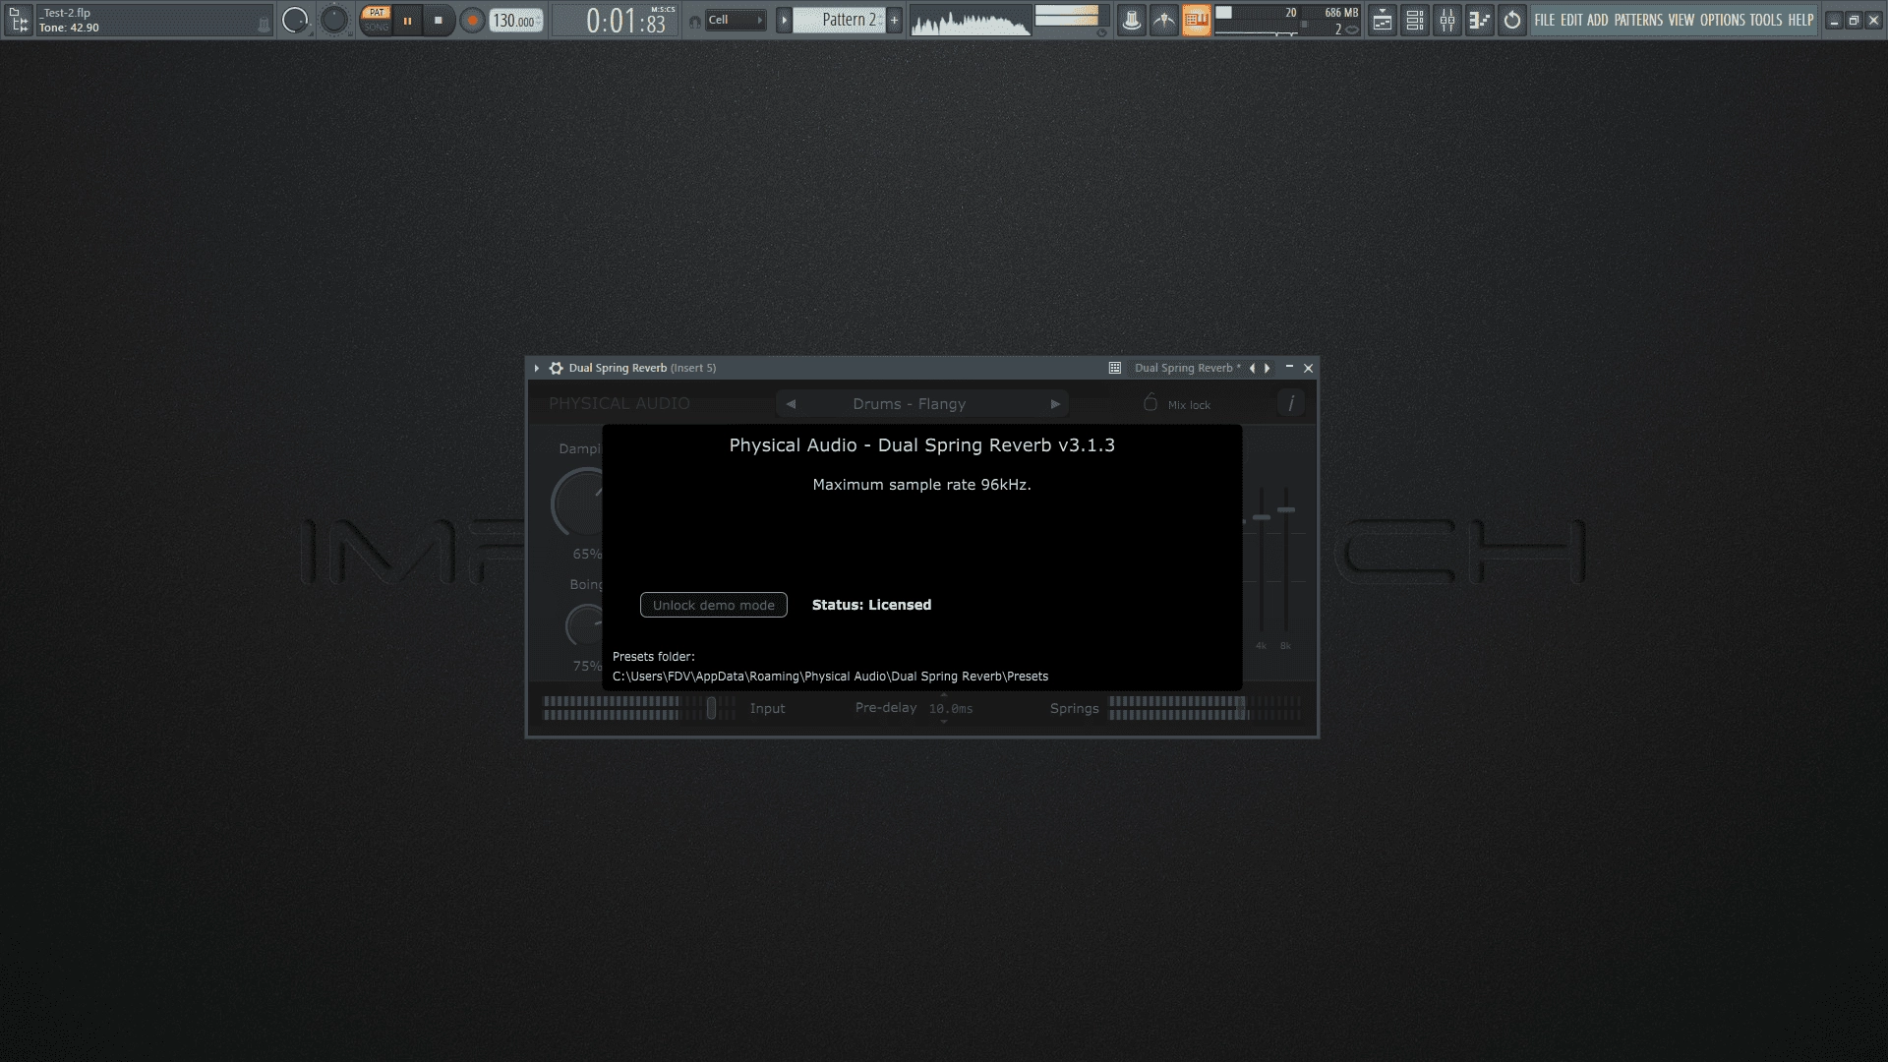
Task: Toggle the metronome icon
Action: point(1132,20)
